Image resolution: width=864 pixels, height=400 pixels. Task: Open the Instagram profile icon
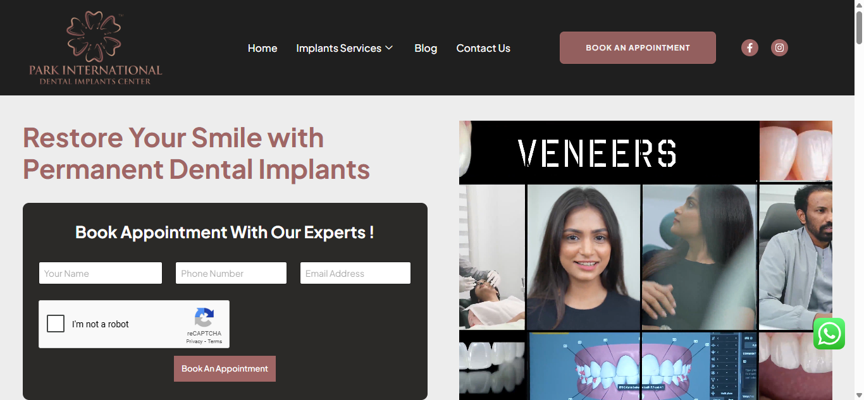tap(779, 47)
